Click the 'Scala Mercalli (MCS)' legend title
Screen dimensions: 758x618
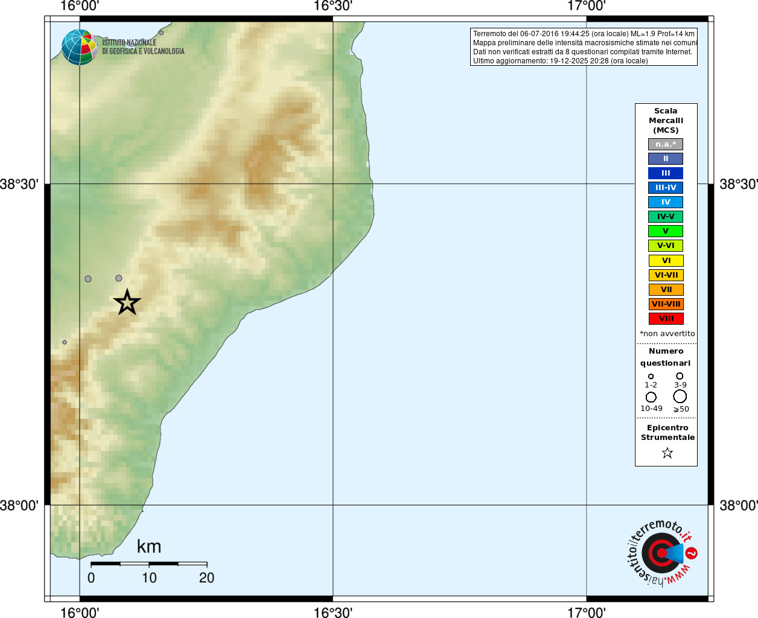(666, 121)
